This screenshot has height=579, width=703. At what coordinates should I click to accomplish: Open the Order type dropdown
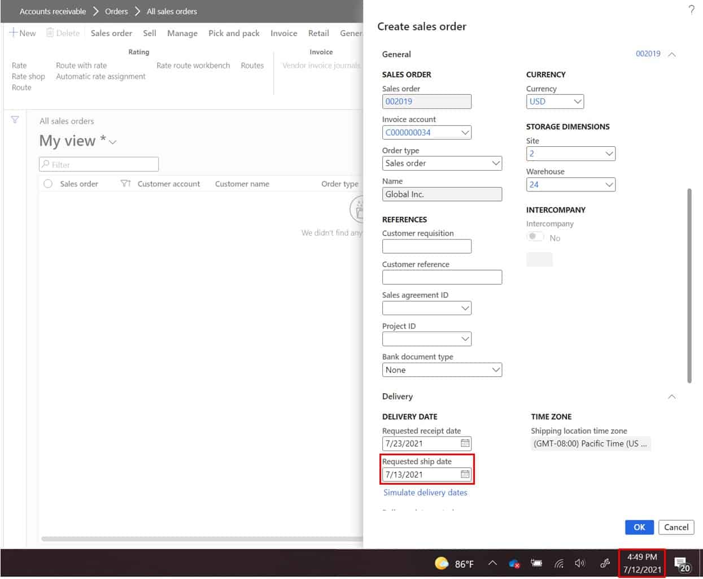[x=495, y=163]
